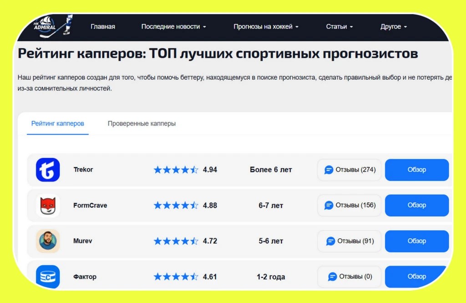The width and height of the screenshot is (466, 303).
Task: Click the Обзор button for Trekor
Action: (x=417, y=169)
